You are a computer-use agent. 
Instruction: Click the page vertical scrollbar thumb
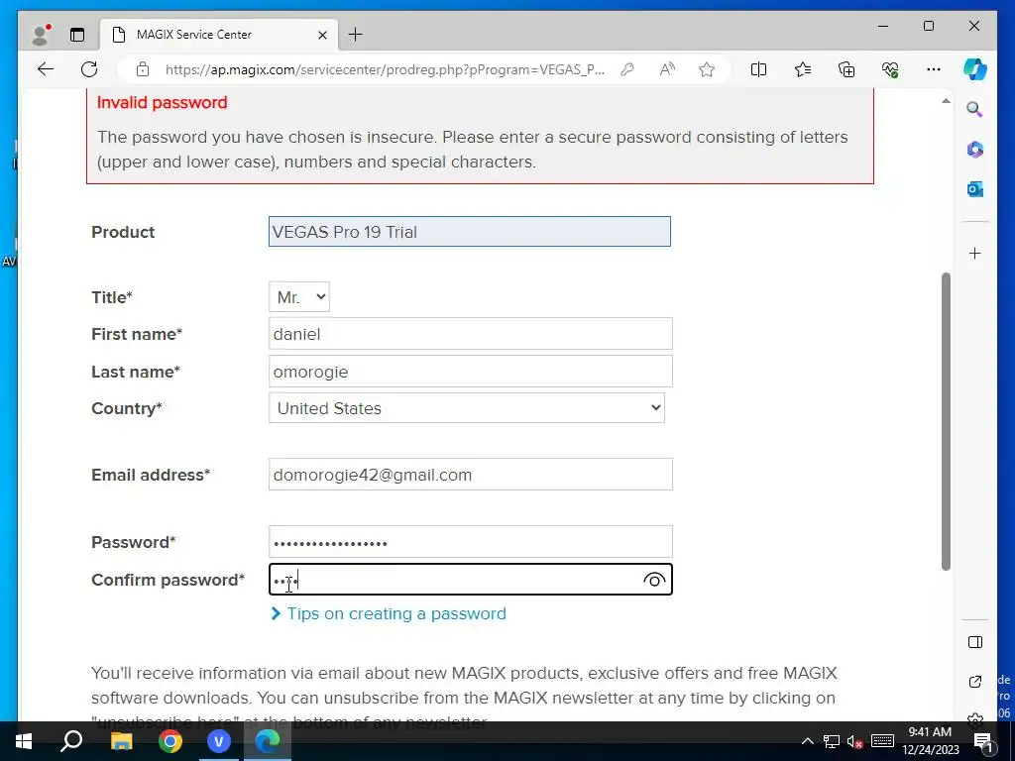[946, 421]
